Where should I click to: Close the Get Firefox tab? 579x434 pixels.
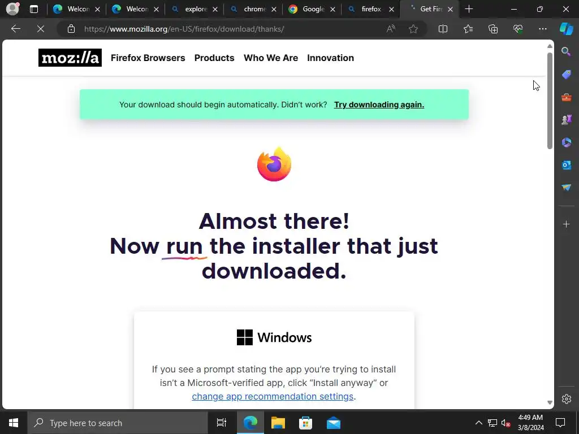(450, 9)
